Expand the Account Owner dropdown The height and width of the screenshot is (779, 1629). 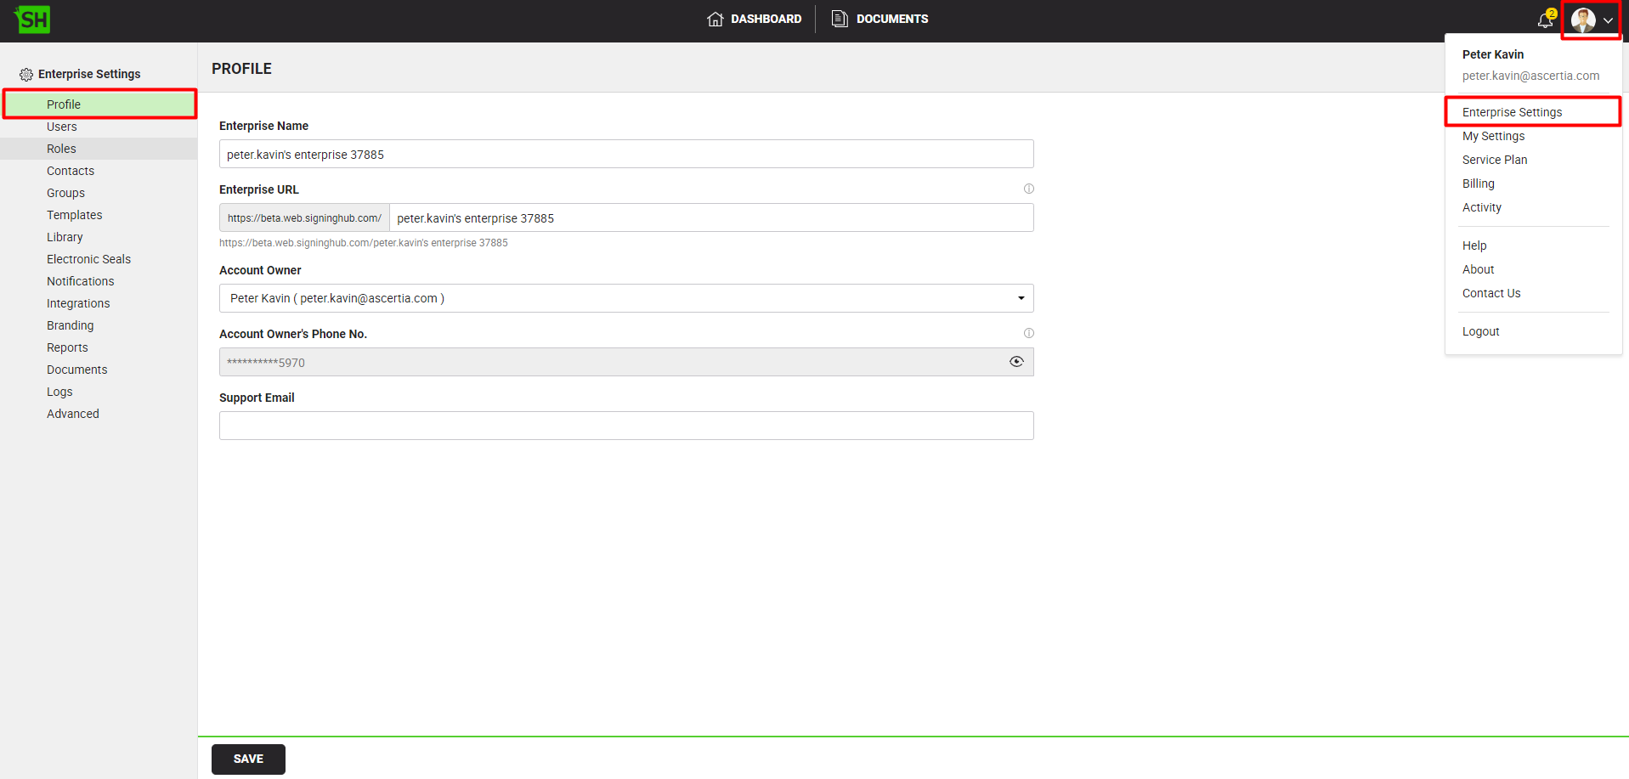click(x=1021, y=298)
